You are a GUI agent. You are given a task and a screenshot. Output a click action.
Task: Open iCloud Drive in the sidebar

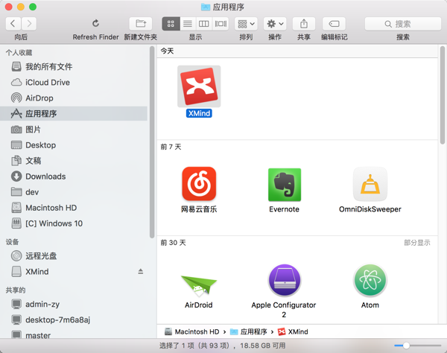(74, 83)
